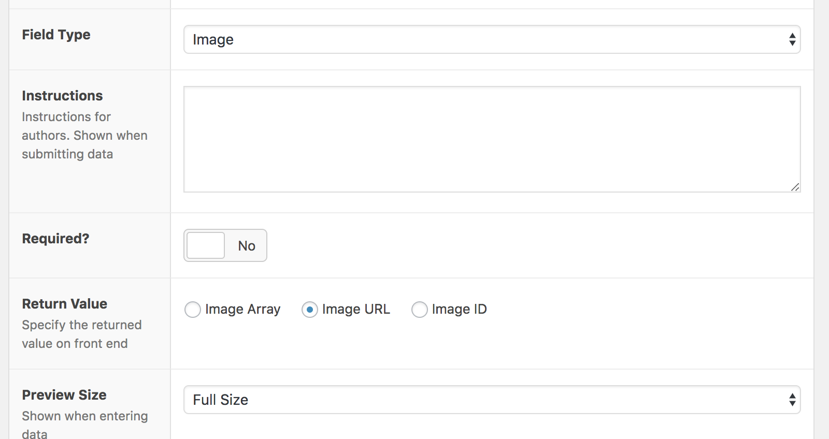Viewport: 829px width, 439px height.
Task: Click the Image ID option label
Action: [x=459, y=310]
